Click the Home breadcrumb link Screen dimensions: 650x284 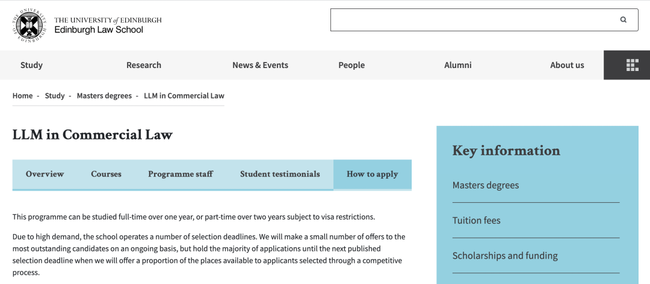click(23, 96)
